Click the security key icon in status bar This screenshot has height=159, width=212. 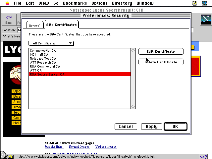[10, 157]
